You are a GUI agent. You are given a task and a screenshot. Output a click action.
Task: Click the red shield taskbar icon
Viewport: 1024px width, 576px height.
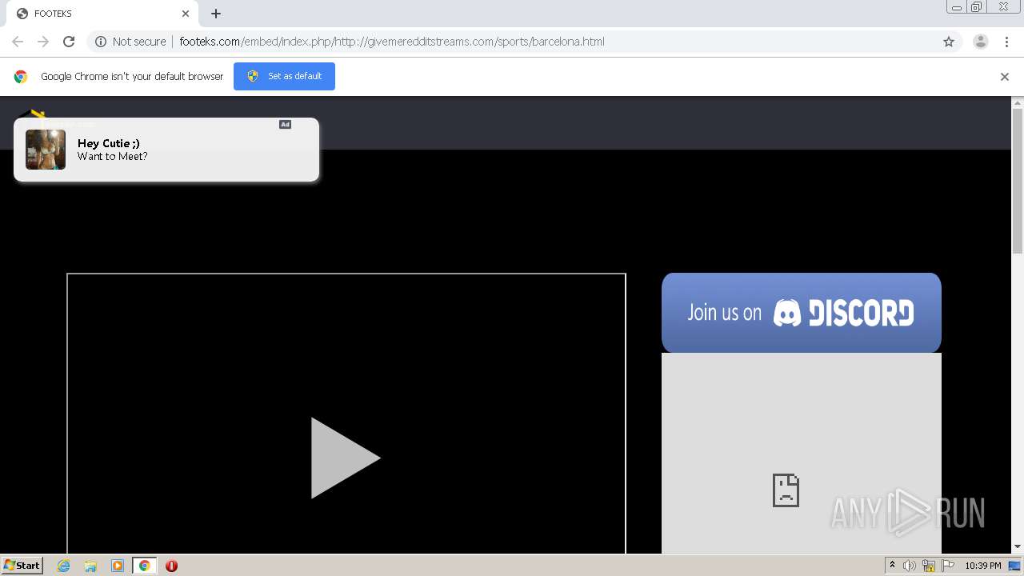click(171, 566)
